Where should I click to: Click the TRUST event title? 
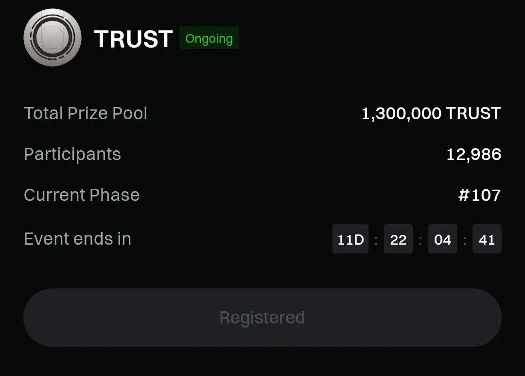133,39
